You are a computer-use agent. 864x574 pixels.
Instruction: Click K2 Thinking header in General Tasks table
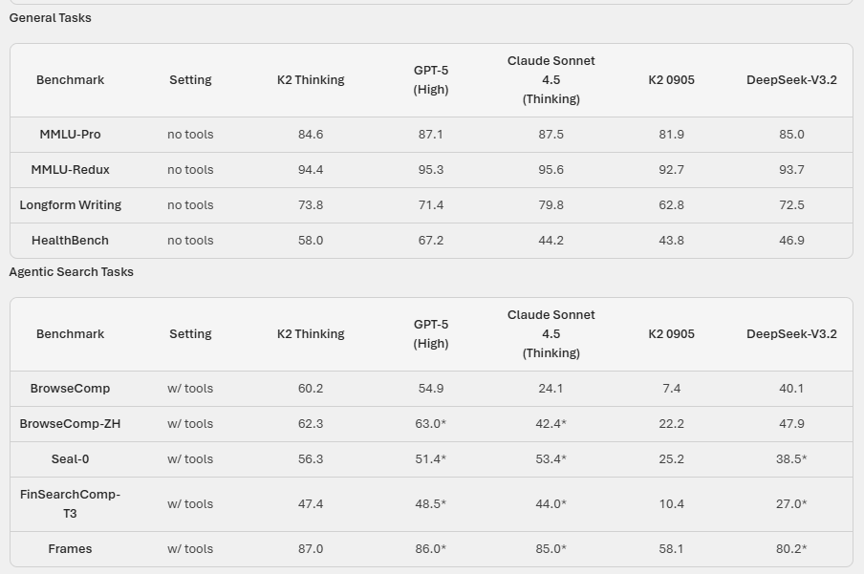[311, 80]
